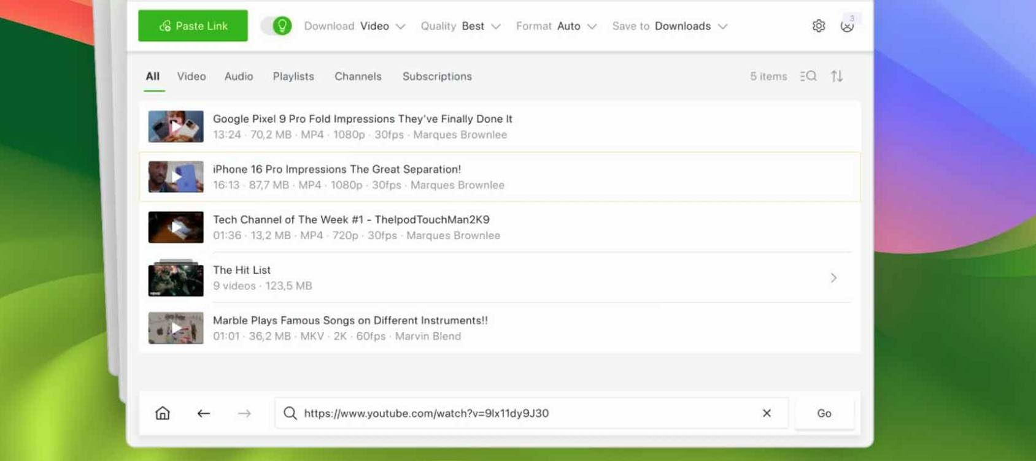The height and width of the screenshot is (461, 1036).
Task: Click The Hit List playlist thumbnail
Action: (x=176, y=278)
